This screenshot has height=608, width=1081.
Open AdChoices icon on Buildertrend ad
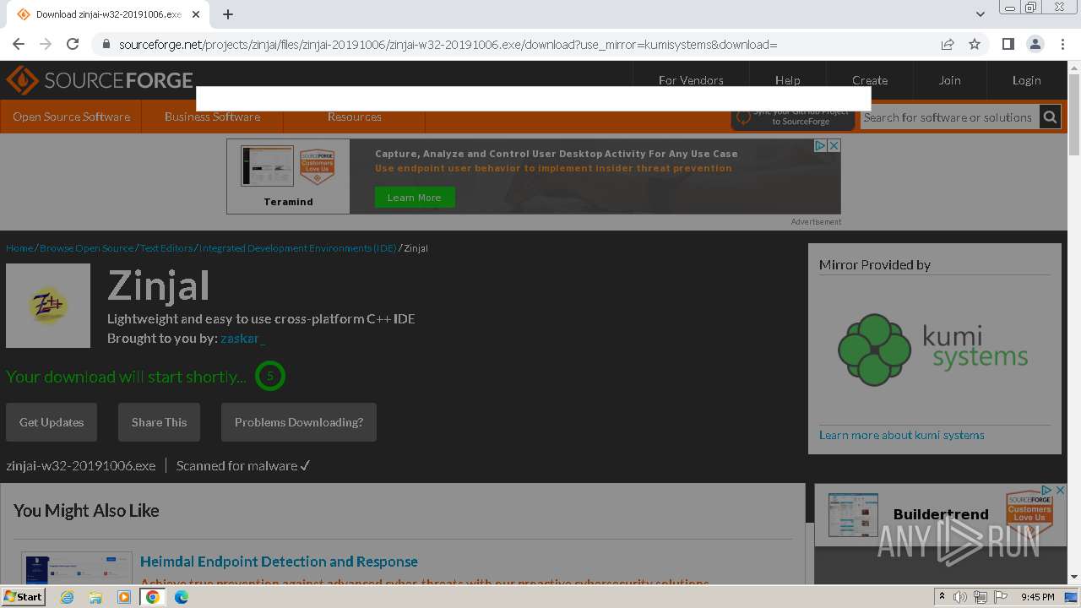pyautogui.click(x=1047, y=490)
